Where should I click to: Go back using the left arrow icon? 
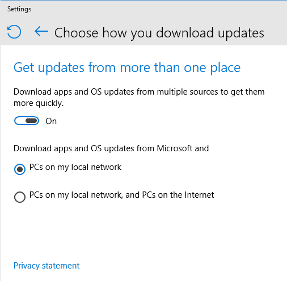[41, 31]
